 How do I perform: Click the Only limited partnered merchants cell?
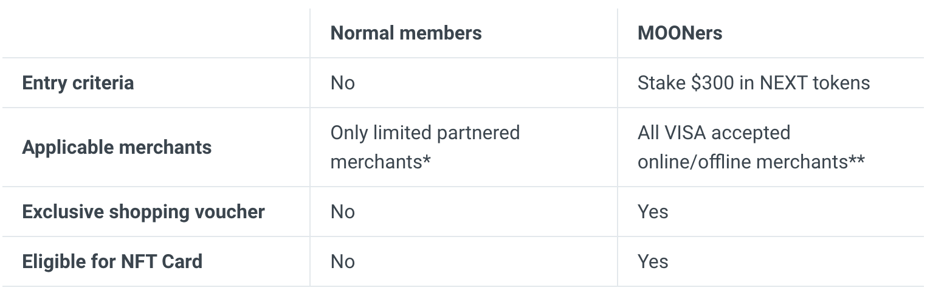coord(425,147)
